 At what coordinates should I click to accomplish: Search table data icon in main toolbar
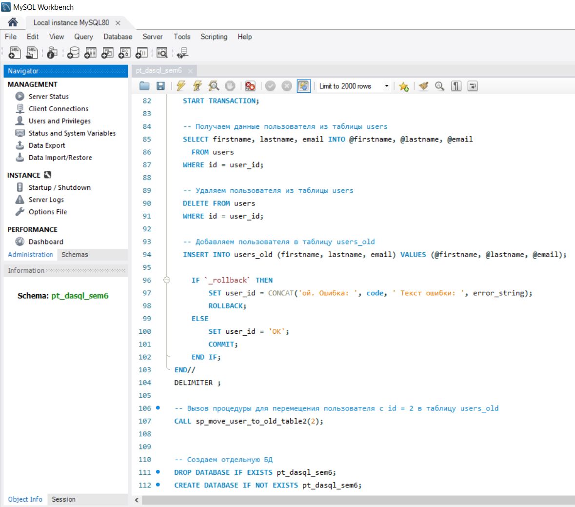tap(162, 53)
